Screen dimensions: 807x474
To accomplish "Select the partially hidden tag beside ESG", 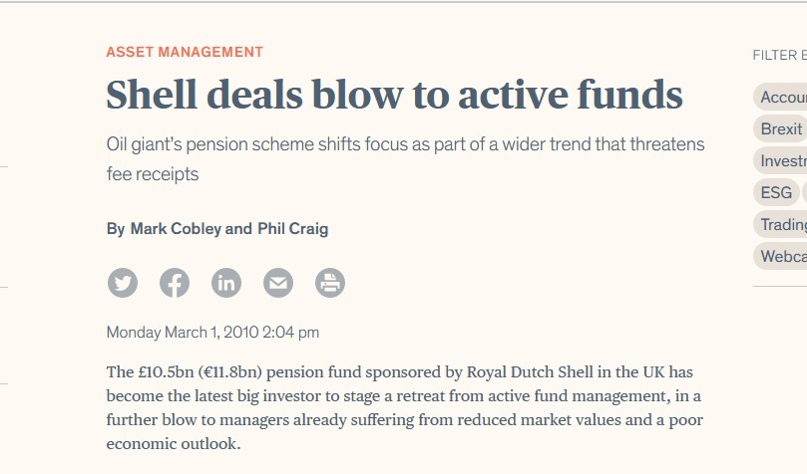I will click(x=804, y=192).
